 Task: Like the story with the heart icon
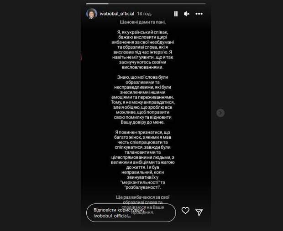click(x=185, y=211)
